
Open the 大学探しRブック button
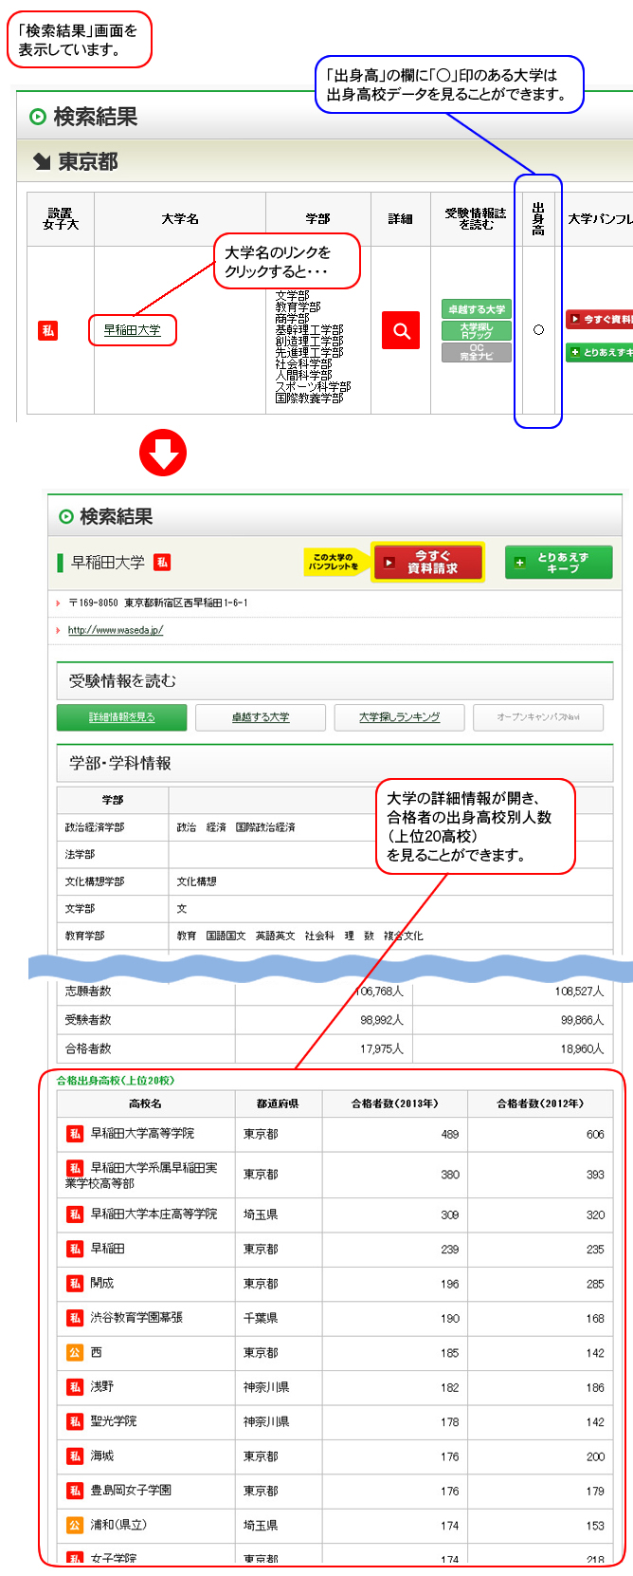pos(477,331)
